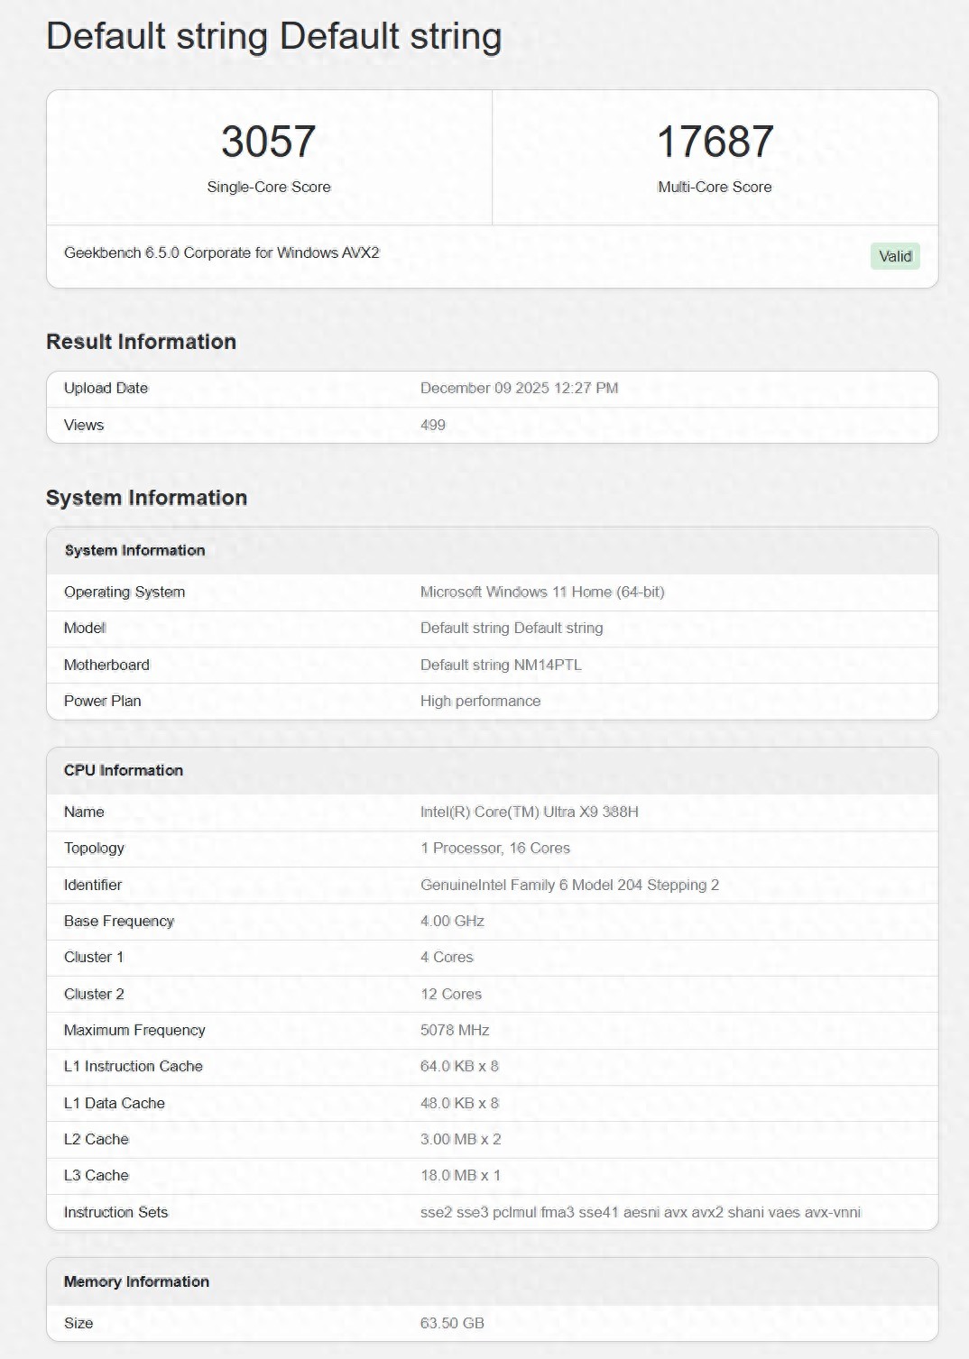969x1359 pixels.
Task: Click the L3 Cache value 18.0 MB
Action: click(460, 1175)
